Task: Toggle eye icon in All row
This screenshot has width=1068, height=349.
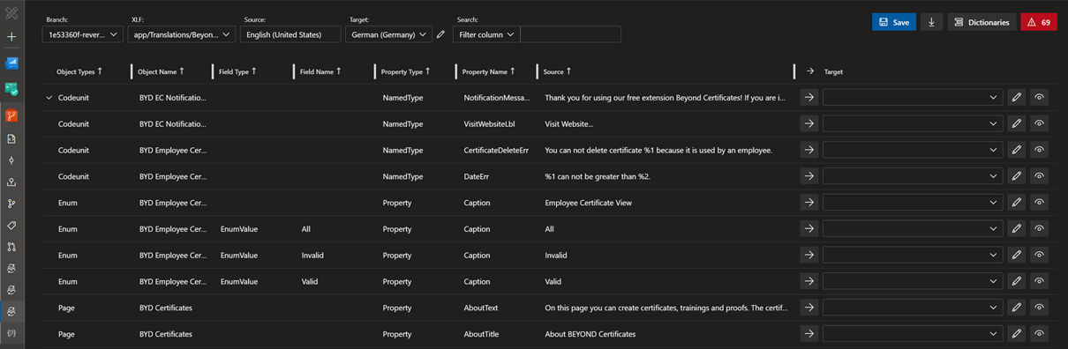Action: coord(1040,229)
